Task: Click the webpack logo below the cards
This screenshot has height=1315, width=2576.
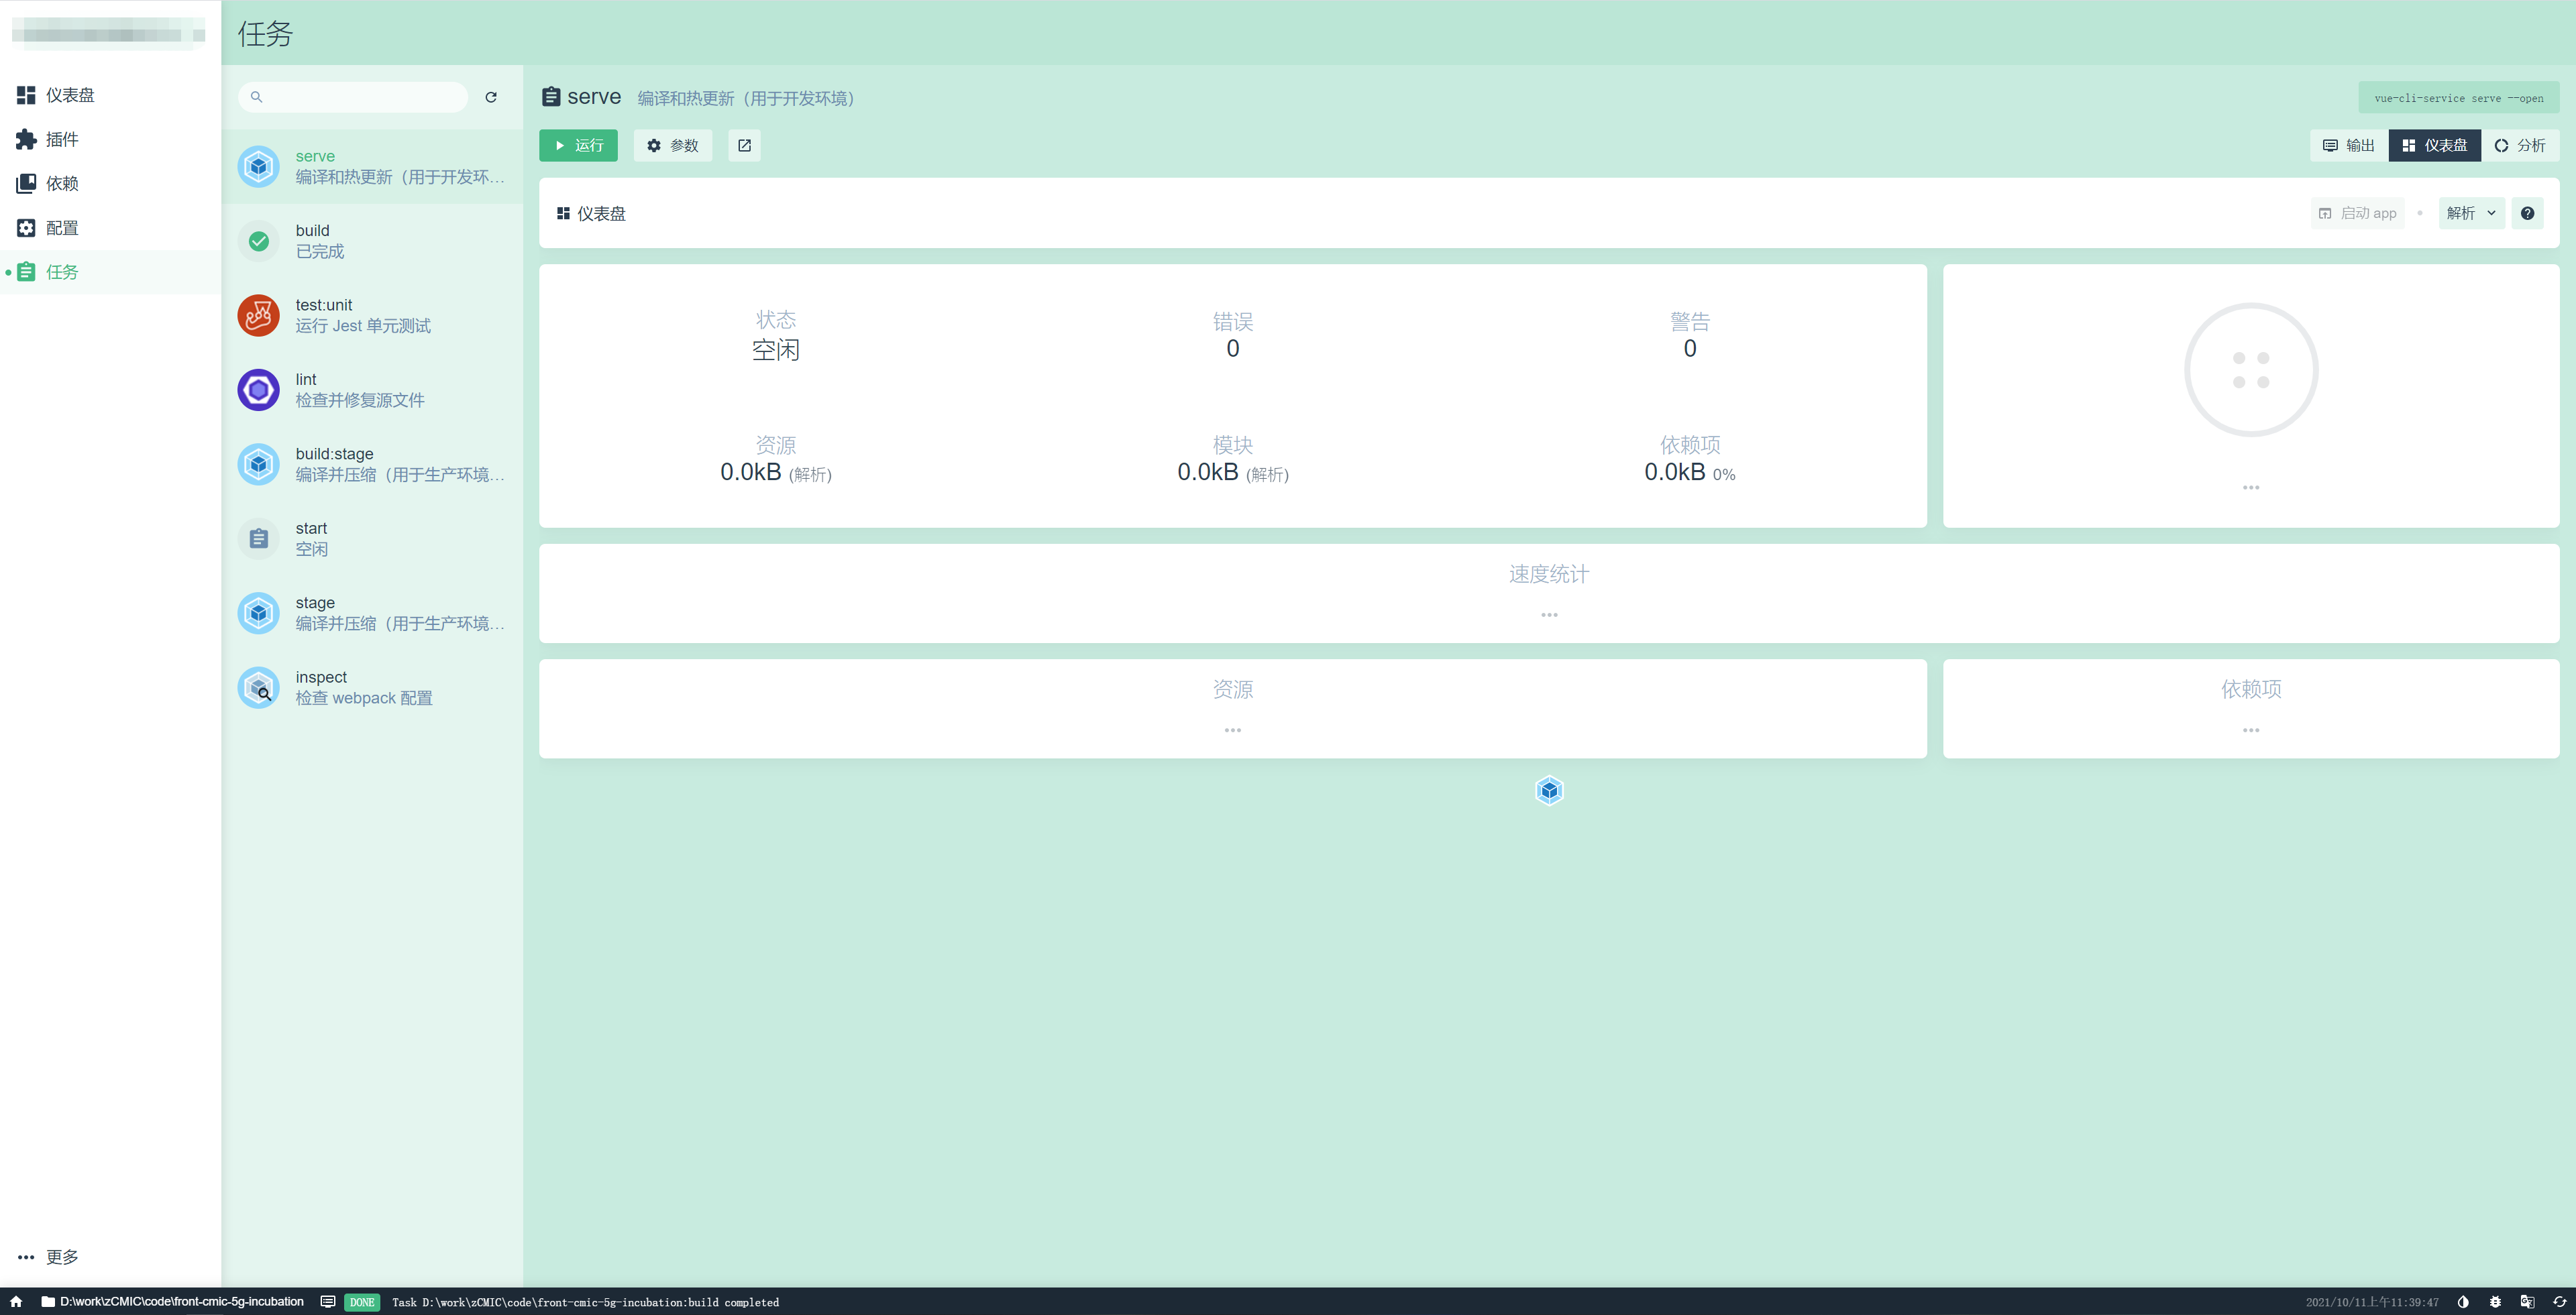Action: tap(1549, 791)
